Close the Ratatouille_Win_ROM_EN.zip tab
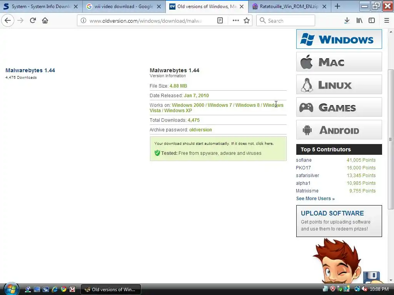Image resolution: width=394 pixels, height=295 pixels. click(x=324, y=7)
